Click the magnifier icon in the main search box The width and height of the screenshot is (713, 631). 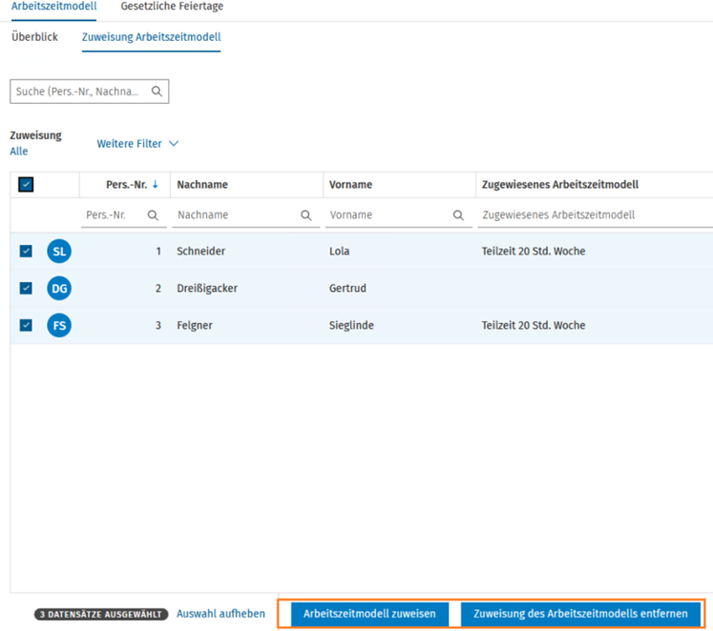[x=157, y=92]
